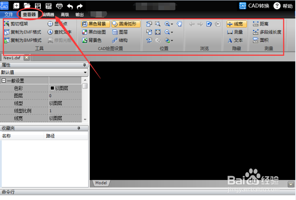Pin the 属性 properties panel

[x=84, y=65]
